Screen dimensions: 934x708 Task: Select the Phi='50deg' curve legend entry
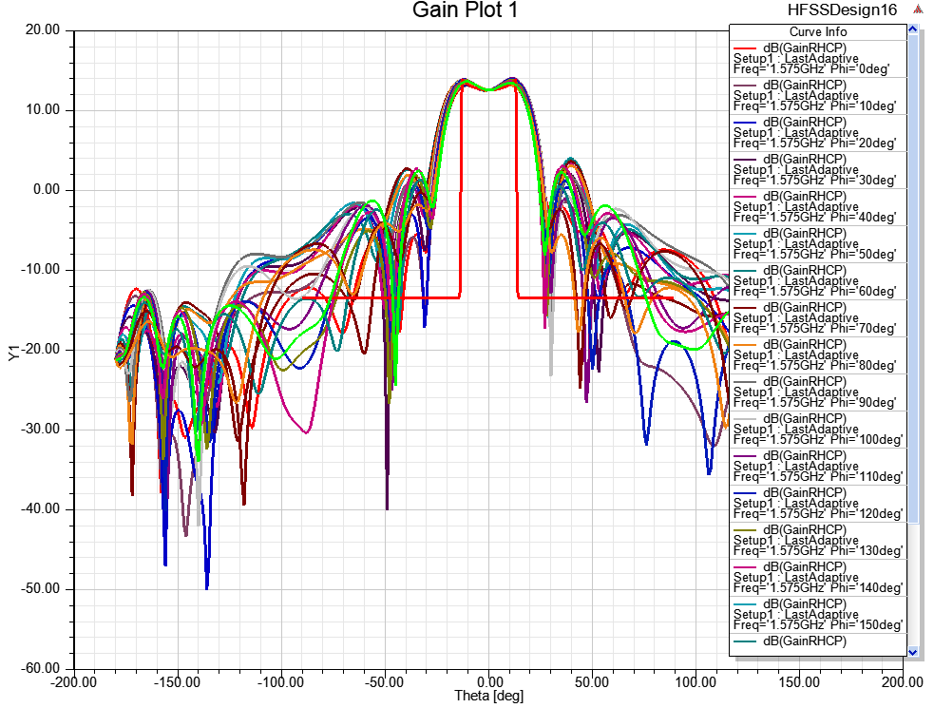click(x=818, y=243)
